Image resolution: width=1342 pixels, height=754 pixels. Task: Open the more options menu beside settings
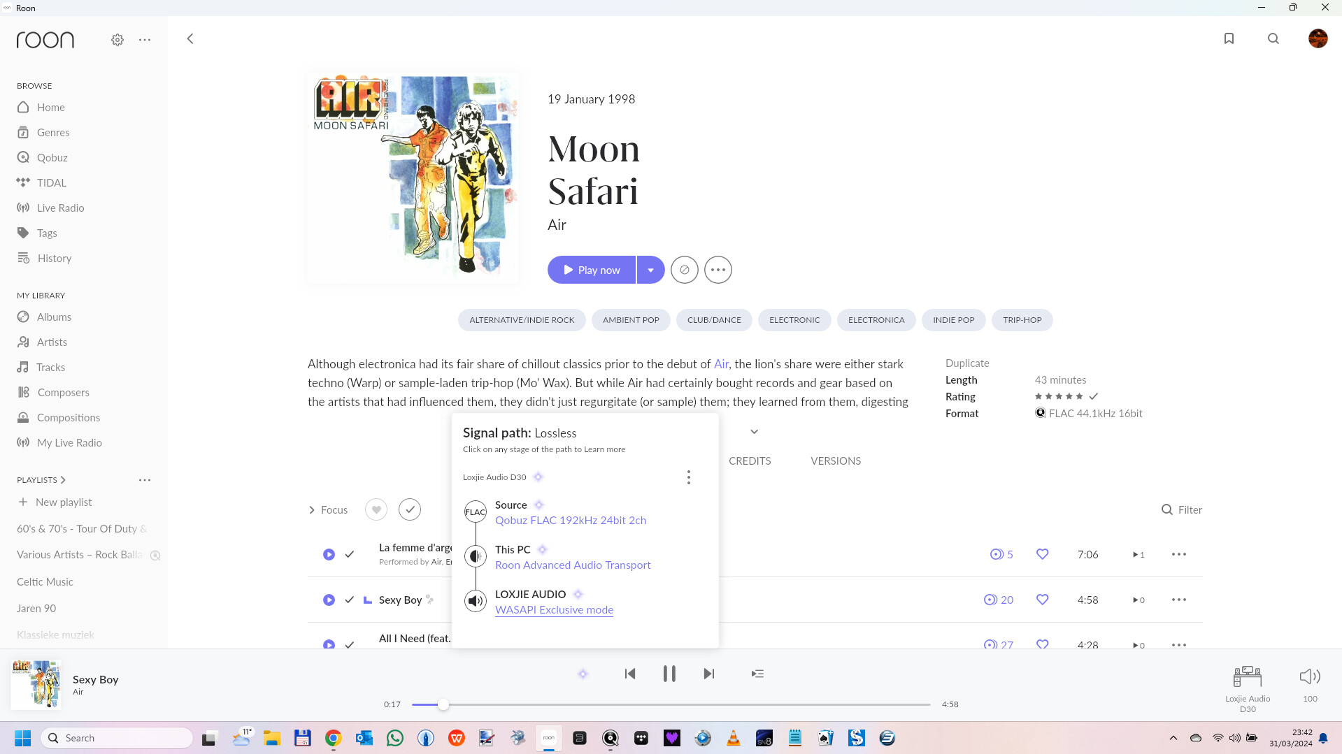(x=145, y=40)
